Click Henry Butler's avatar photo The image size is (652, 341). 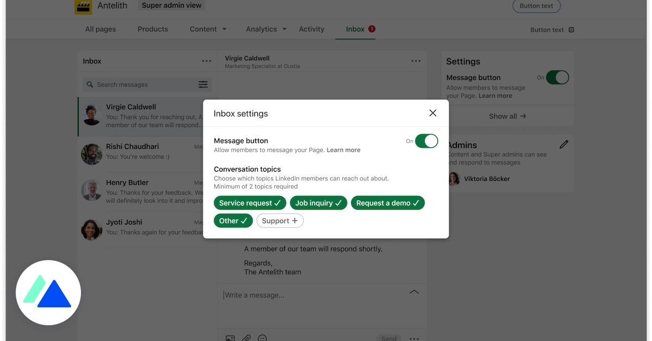[x=91, y=191]
